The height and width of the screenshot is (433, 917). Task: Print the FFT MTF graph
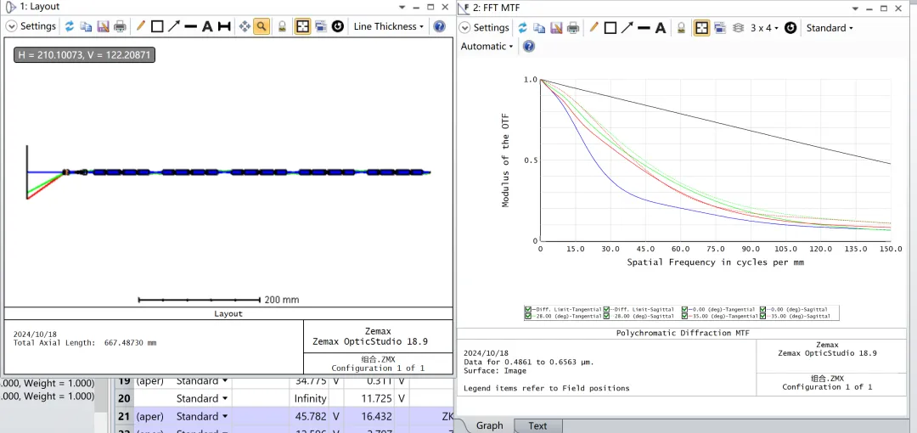tap(573, 28)
